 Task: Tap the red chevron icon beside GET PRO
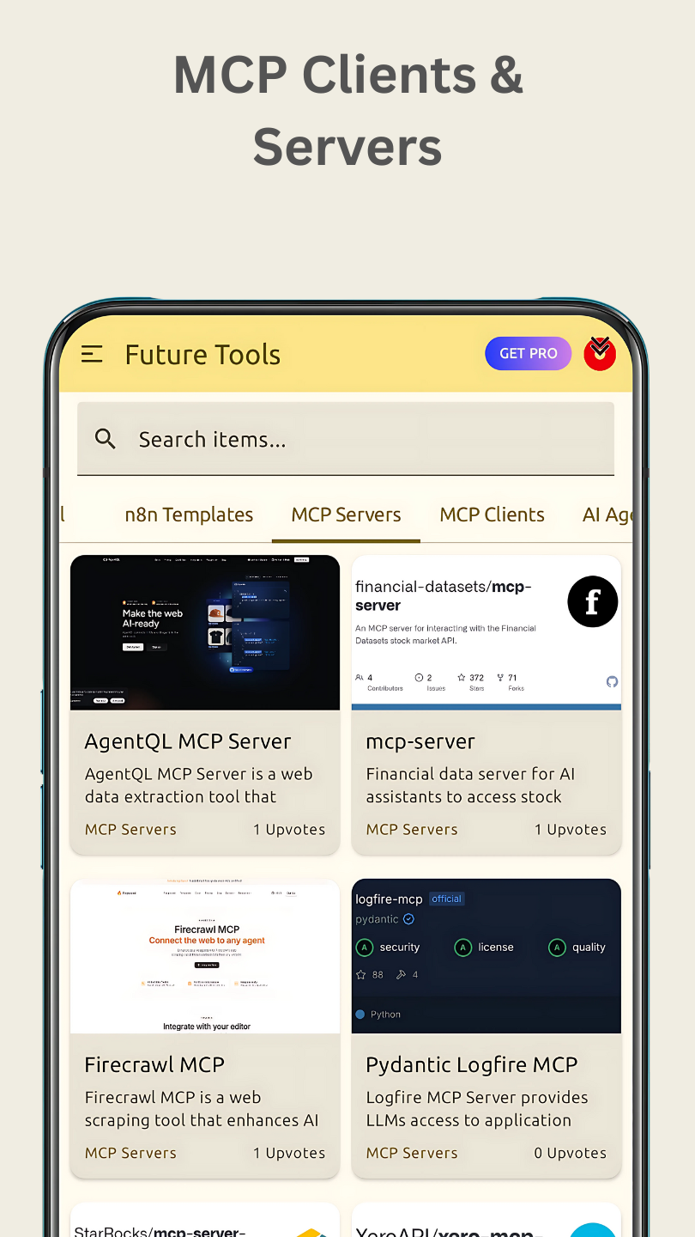click(x=600, y=353)
